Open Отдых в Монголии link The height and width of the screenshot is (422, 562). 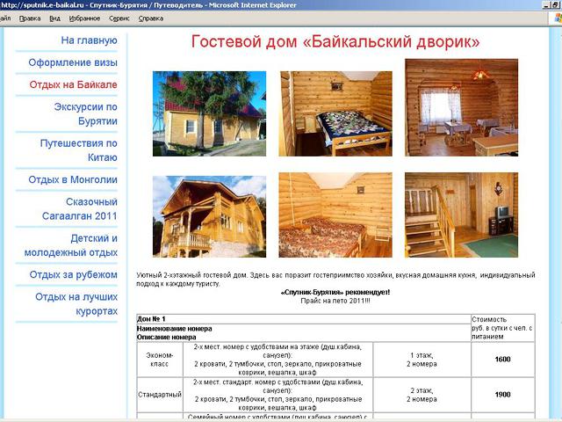coord(73,179)
